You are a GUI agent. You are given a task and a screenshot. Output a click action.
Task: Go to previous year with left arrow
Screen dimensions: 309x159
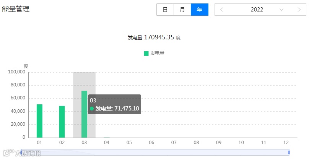click(222, 10)
